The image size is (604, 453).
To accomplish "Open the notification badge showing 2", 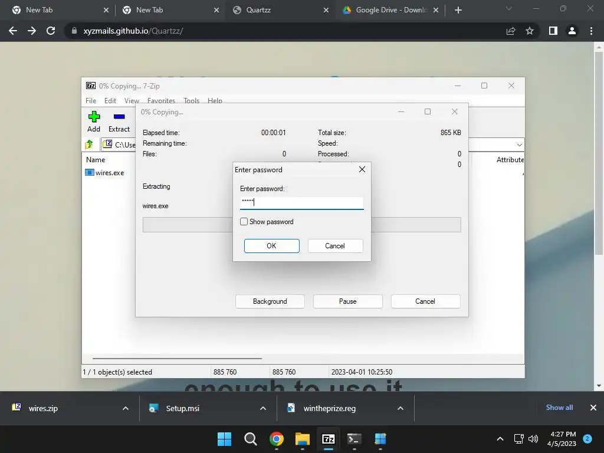I will pyautogui.click(x=587, y=438).
